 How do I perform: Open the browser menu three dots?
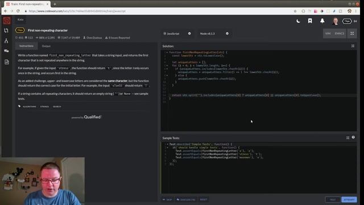coord(356,11)
